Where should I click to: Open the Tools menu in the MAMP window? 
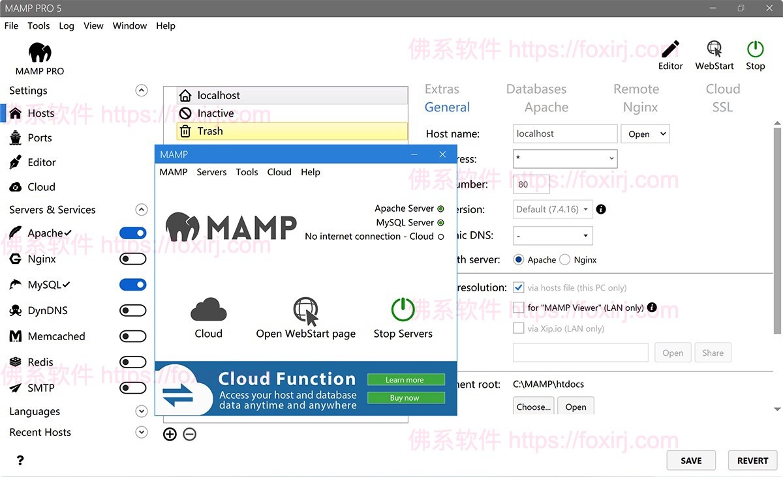[247, 172]
